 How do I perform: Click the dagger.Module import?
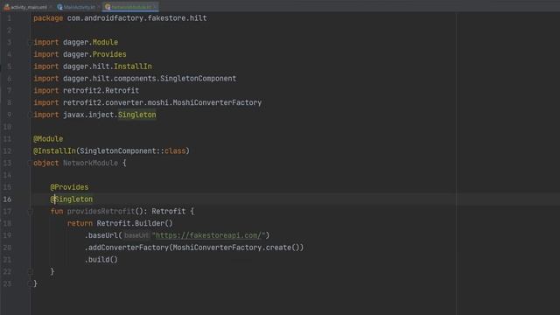pos(90,42)
